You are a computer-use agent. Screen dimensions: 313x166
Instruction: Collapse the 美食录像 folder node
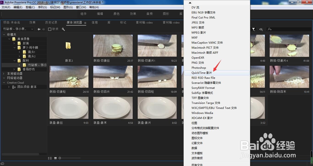[x=9, y=39]
